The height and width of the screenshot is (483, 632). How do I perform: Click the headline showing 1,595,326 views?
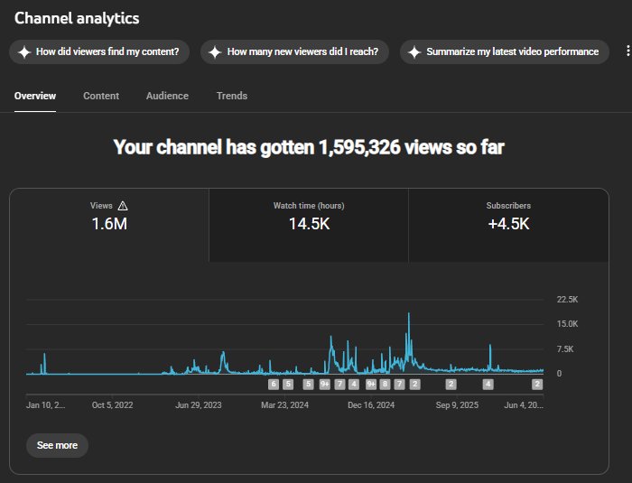tap(309, 147)
